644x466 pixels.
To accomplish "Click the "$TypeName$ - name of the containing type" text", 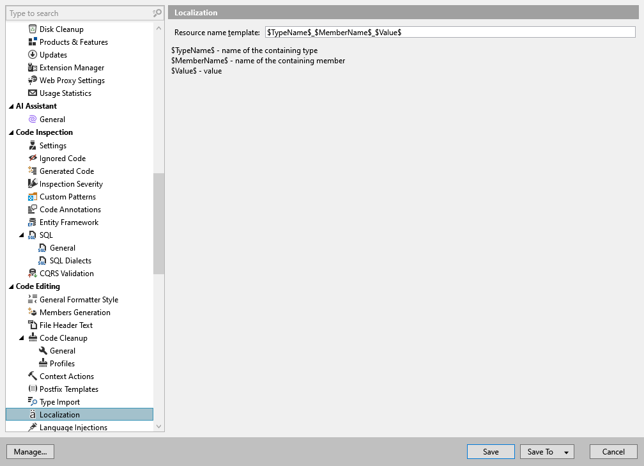I will pyautogui.click(x=244, y=50).
